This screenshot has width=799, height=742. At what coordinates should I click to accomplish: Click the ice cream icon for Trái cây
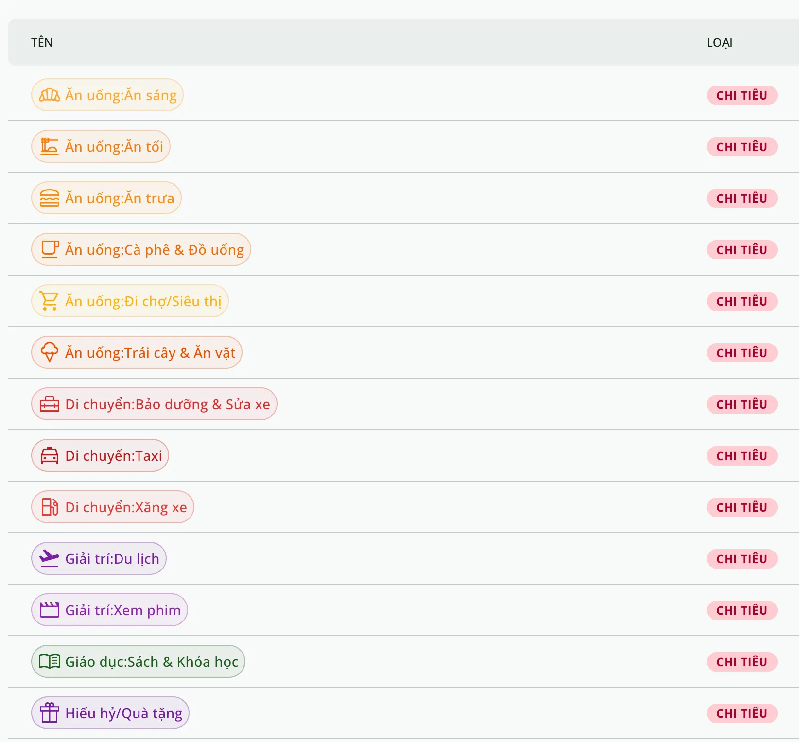(49, 352)
